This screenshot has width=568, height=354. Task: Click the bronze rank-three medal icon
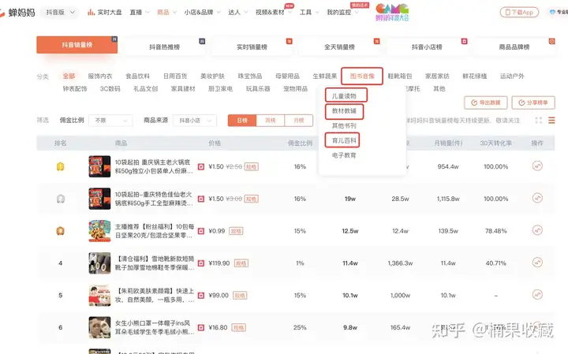pos(61,231)
